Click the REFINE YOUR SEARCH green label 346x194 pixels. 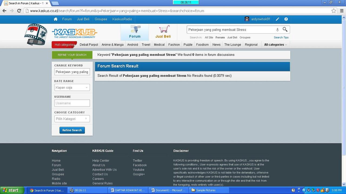pyautogui.click(x=72, y=55)
